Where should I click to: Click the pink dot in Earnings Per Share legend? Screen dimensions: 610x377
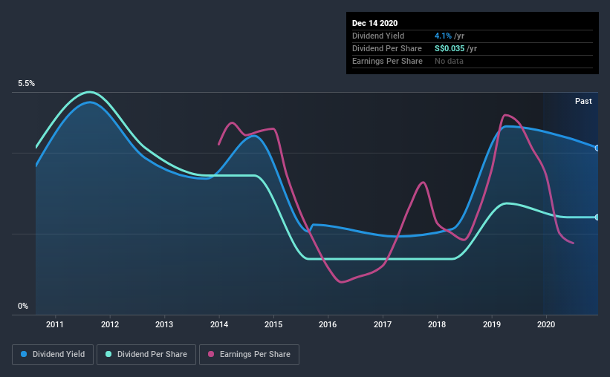[x=211, y=354]
